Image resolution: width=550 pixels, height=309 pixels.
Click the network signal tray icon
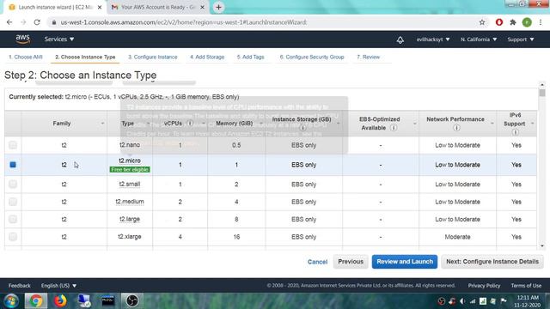[473, 301]
